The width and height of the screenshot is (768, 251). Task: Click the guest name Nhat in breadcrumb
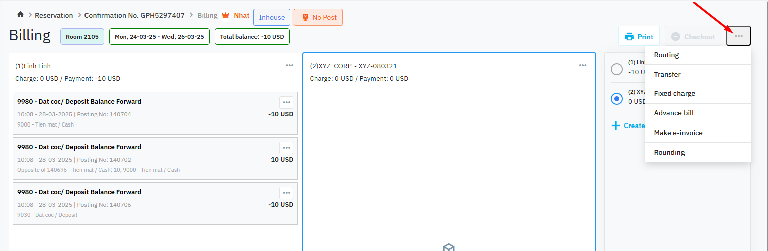coord(242,15)
